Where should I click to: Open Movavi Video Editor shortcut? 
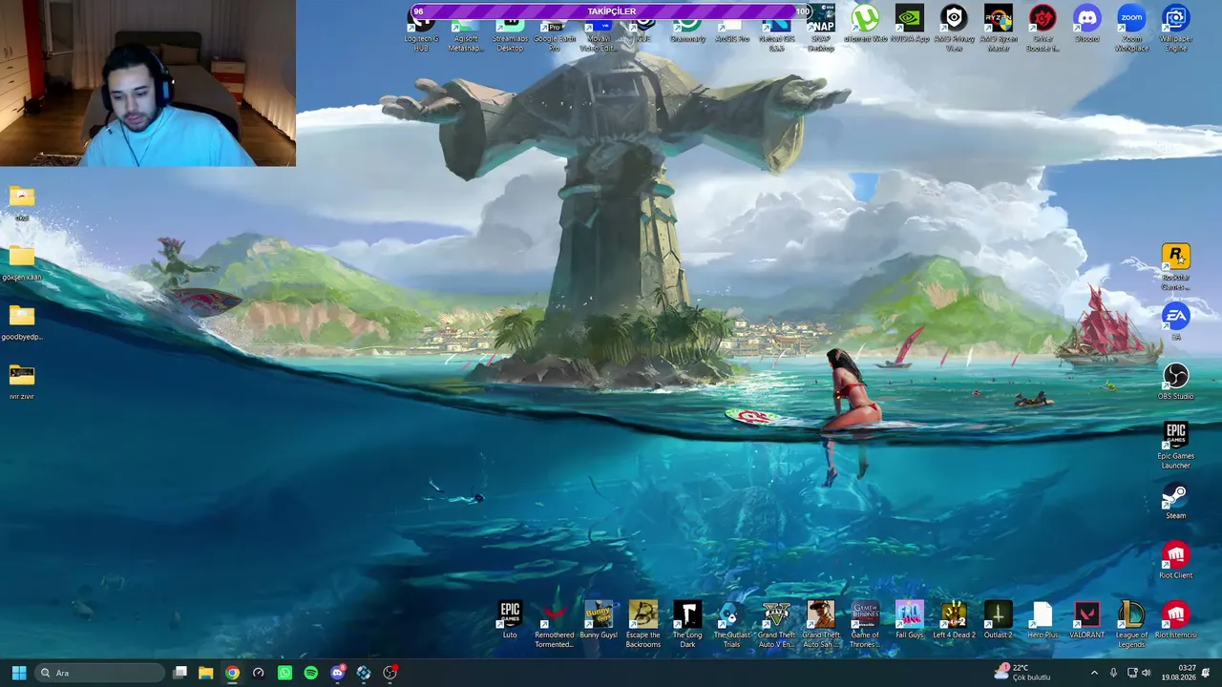[x=599, y=29]
